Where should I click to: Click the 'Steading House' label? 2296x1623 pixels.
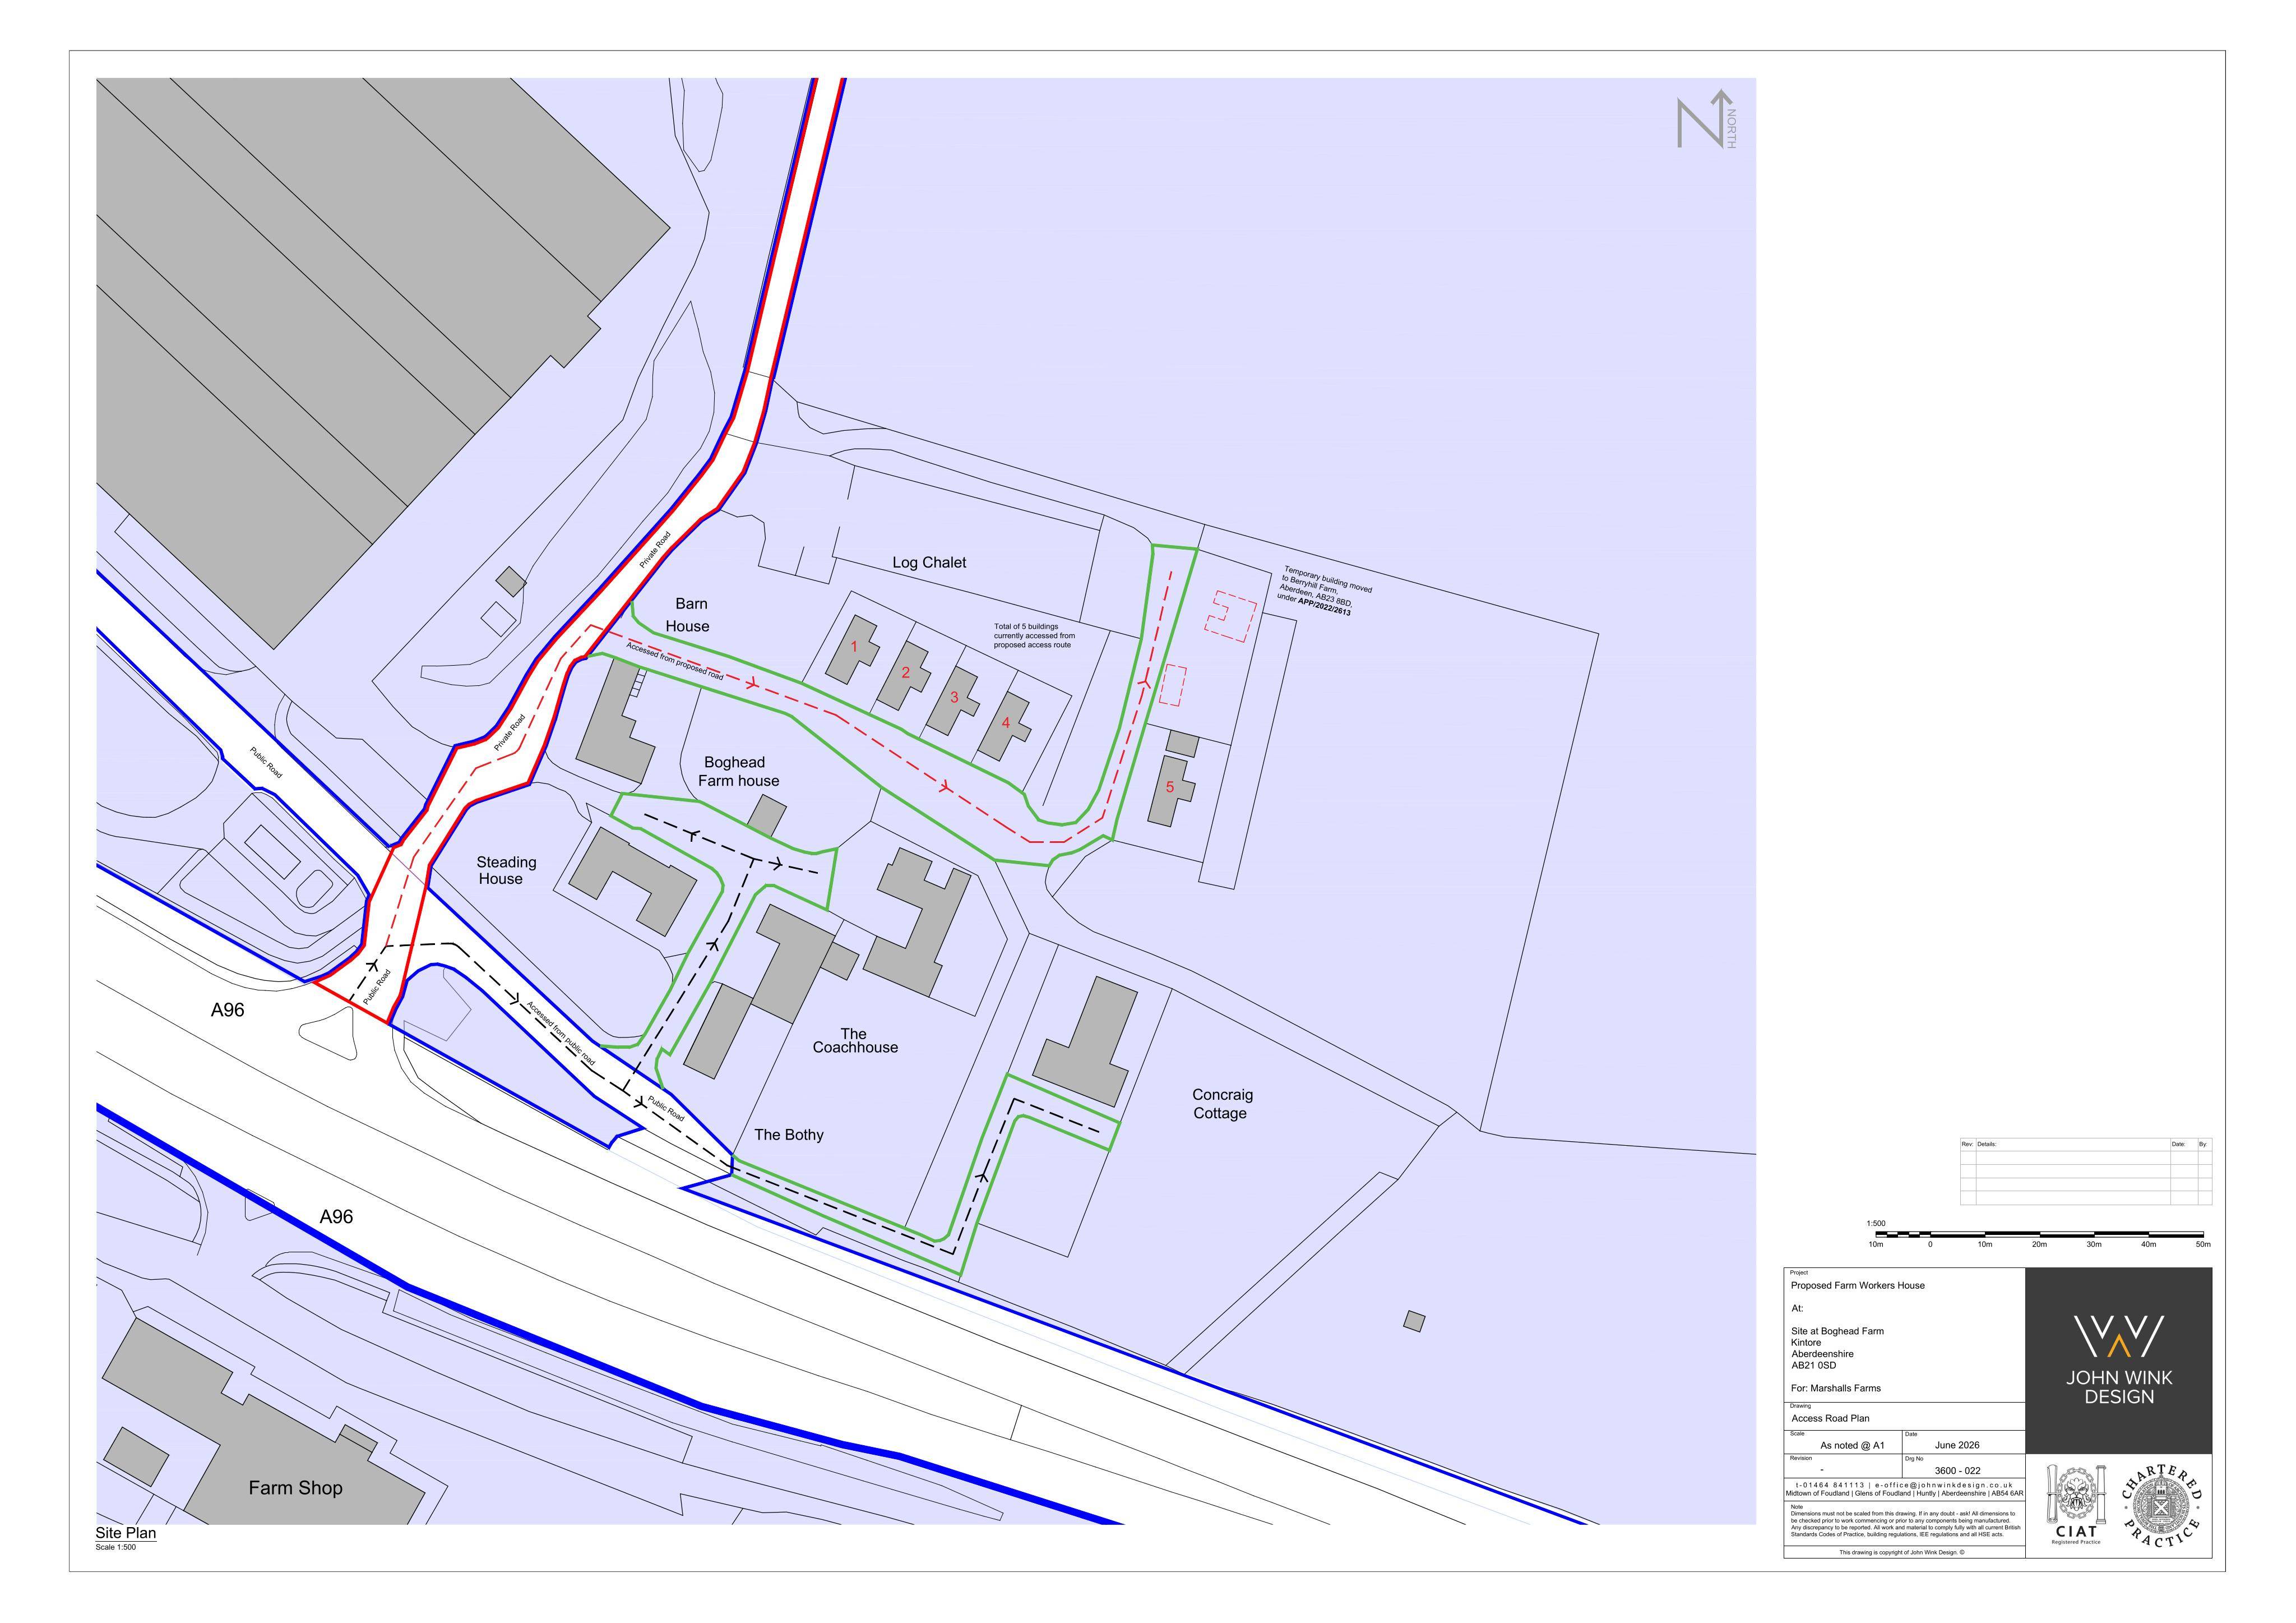(505, 869)
